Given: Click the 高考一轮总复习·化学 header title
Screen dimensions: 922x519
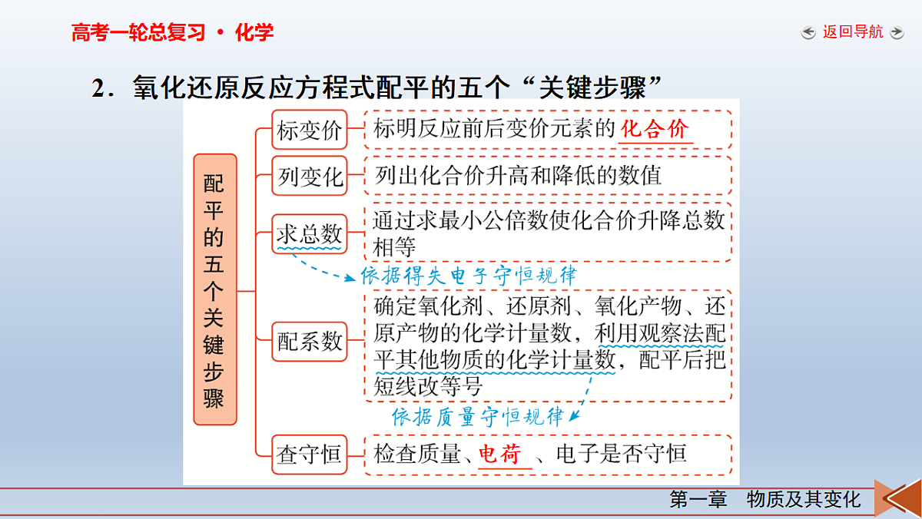Looking at the screenshot, I should click(173, 33).
